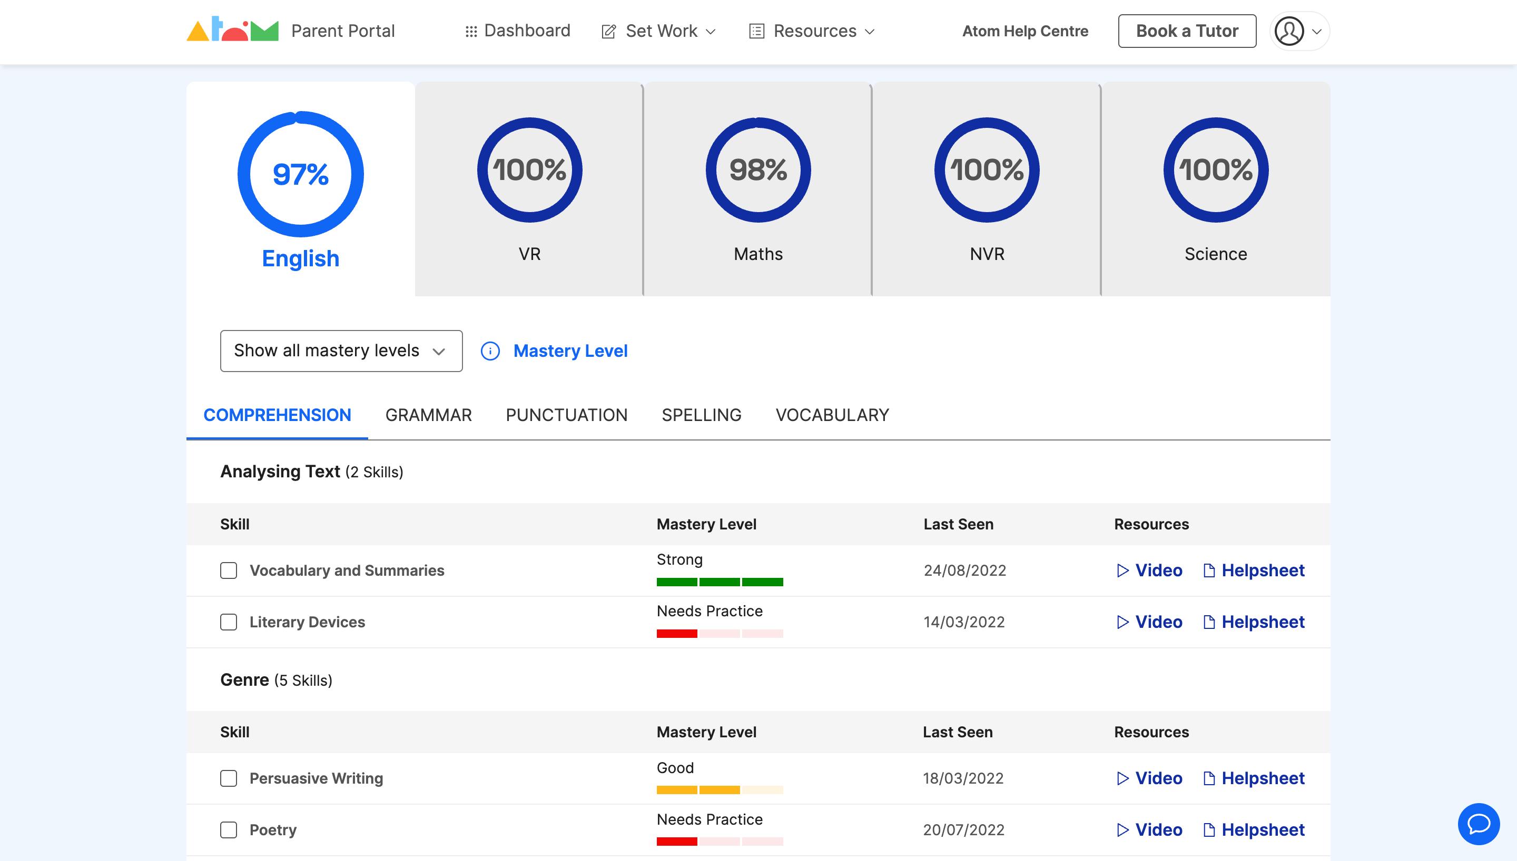
Task: Tick the Literary Devices checkbox
Action: 229,622
